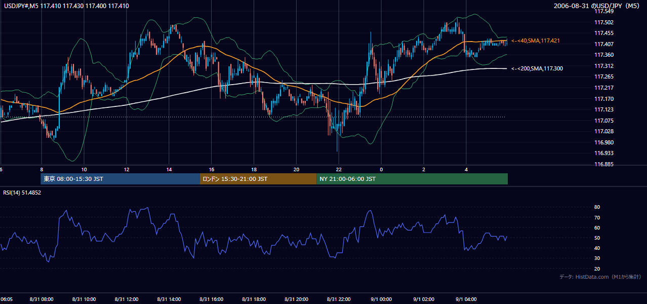Click the 9/1 02:00 time label

pyautogui.click(x=424, y=299)
